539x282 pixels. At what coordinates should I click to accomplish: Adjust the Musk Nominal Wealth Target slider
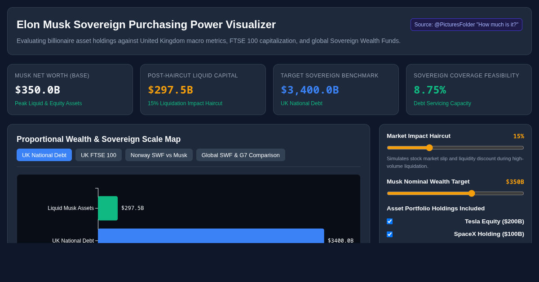tap(455, 193)
